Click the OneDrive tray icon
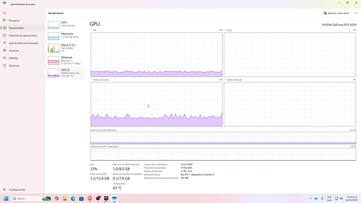Screen dimensions: 361x203 [316, 198]
